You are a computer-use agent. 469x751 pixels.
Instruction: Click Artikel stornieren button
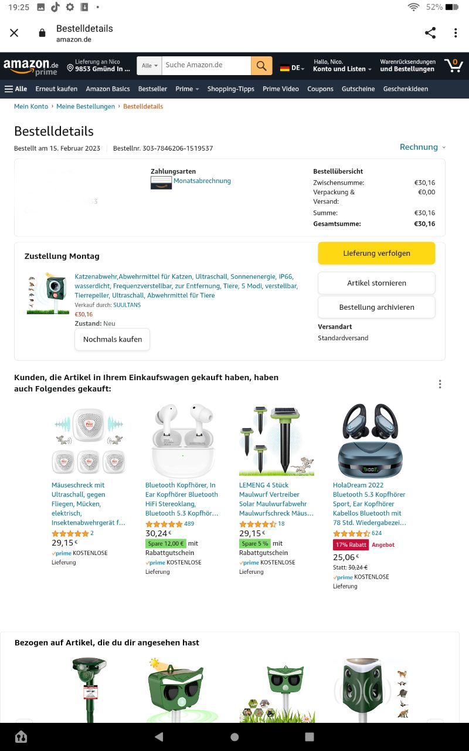pyautogui.click(x=376, y=283)
